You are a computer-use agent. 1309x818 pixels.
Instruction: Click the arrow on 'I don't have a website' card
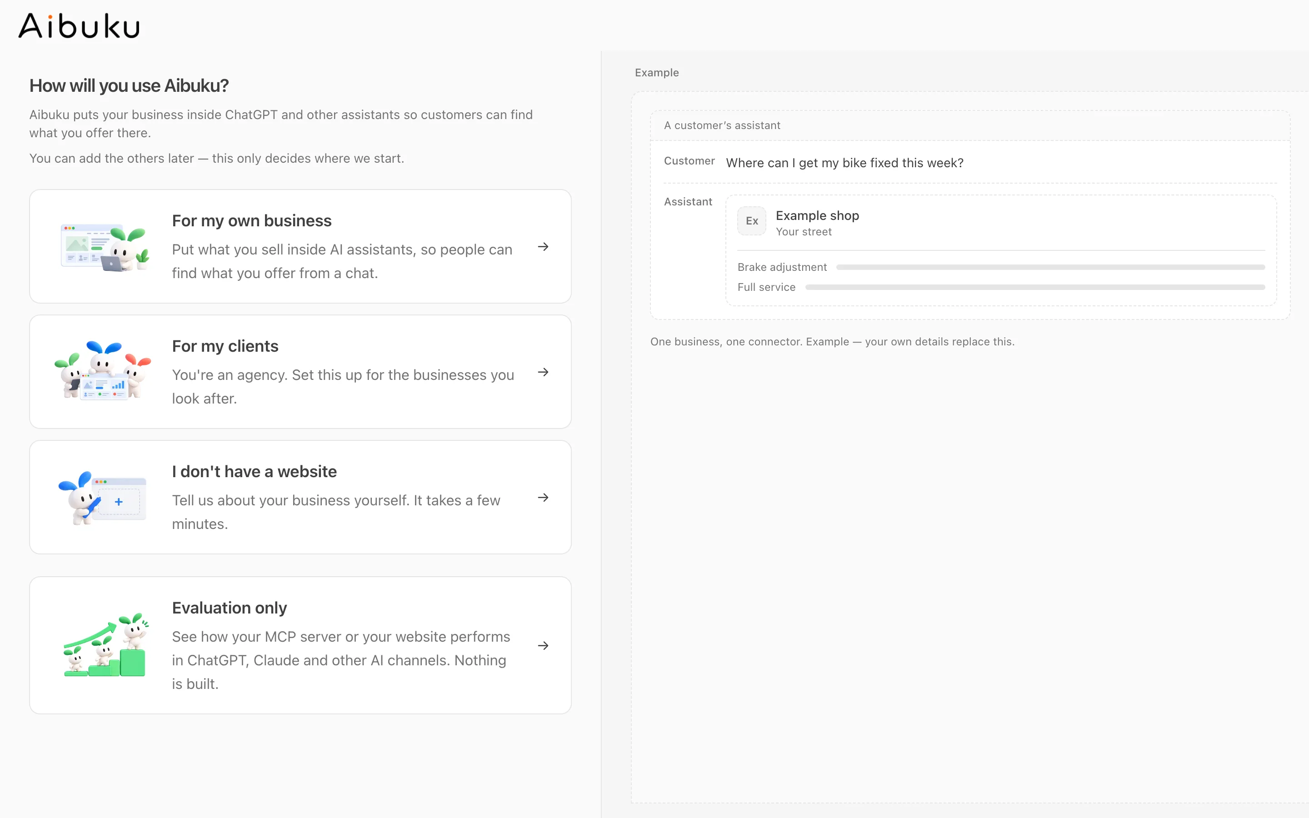(543, 498)
